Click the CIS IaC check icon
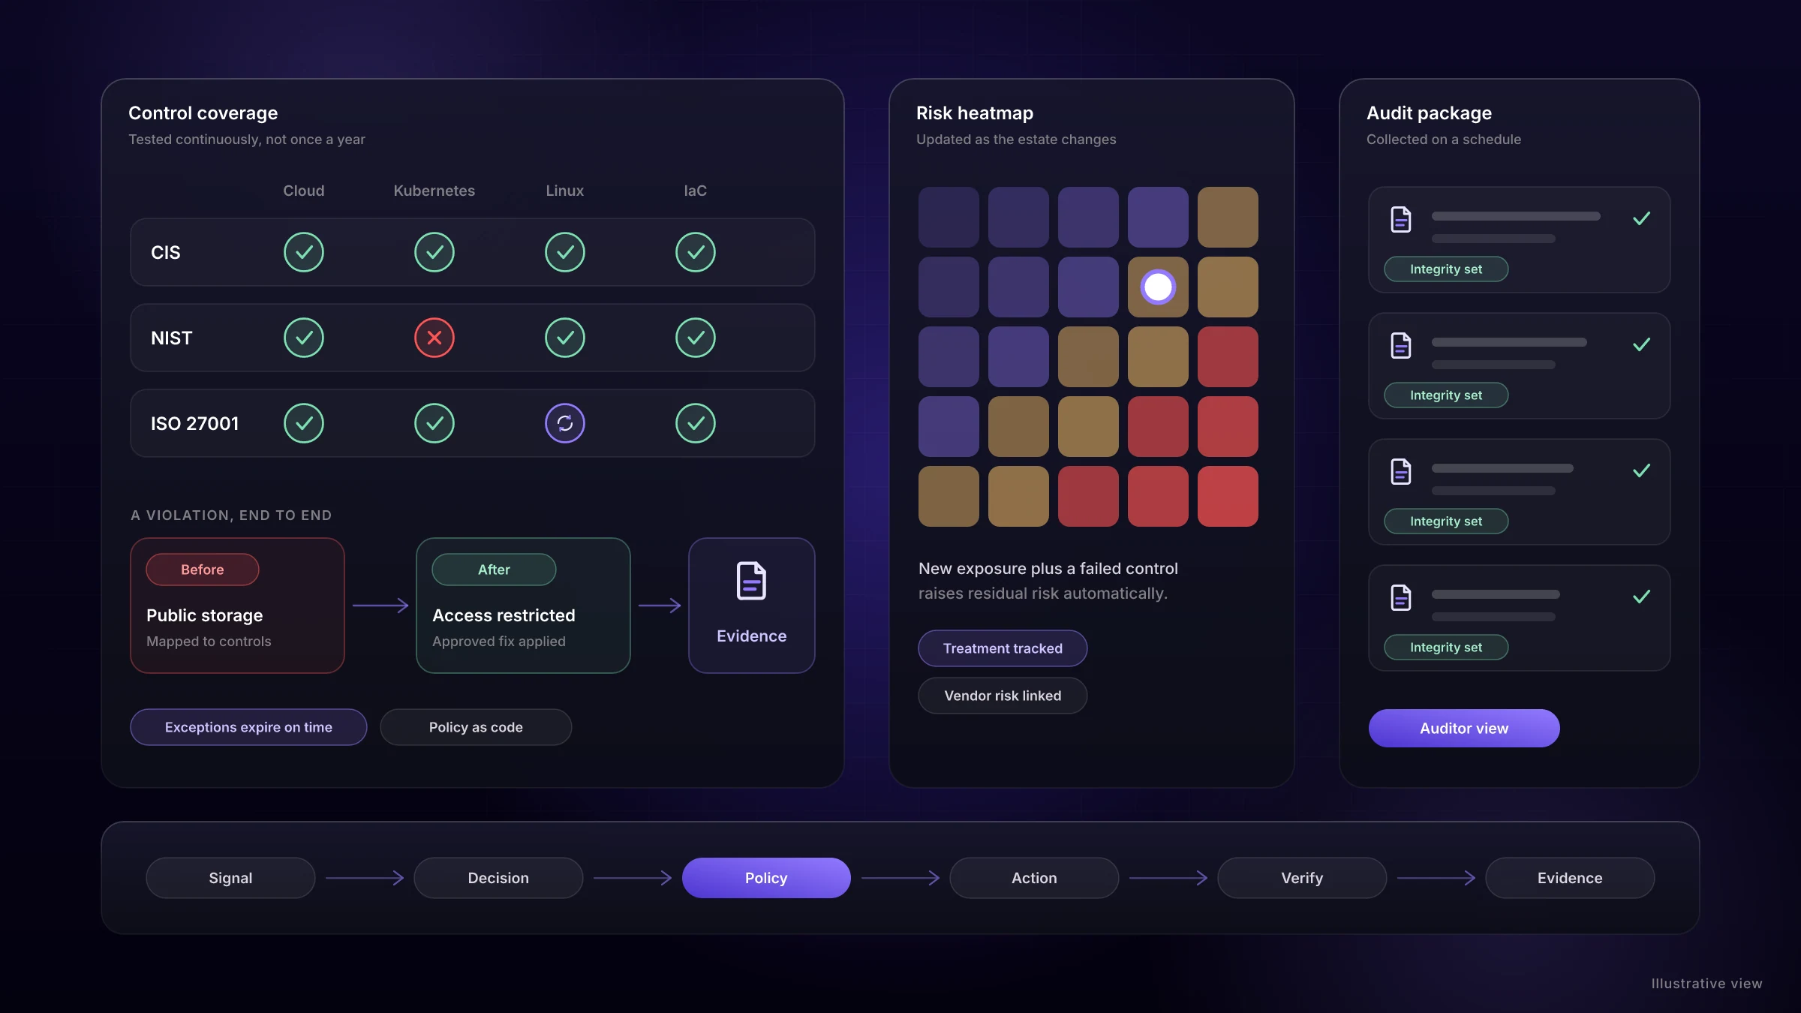 696,252
